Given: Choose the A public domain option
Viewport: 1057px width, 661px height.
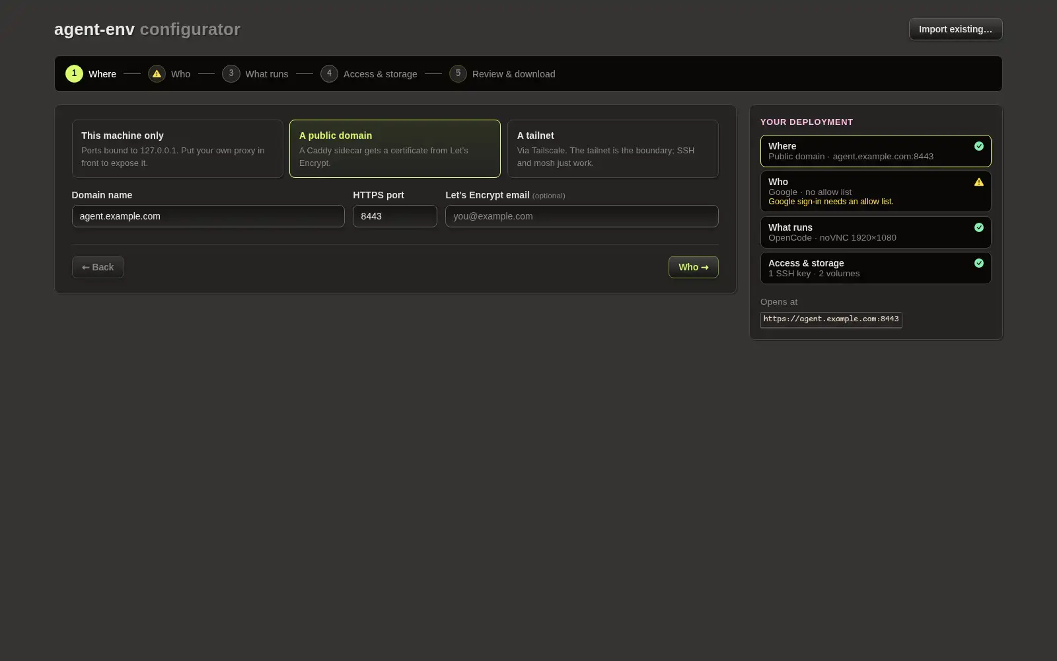Looking at the screenshot, I should pos(395,149).
